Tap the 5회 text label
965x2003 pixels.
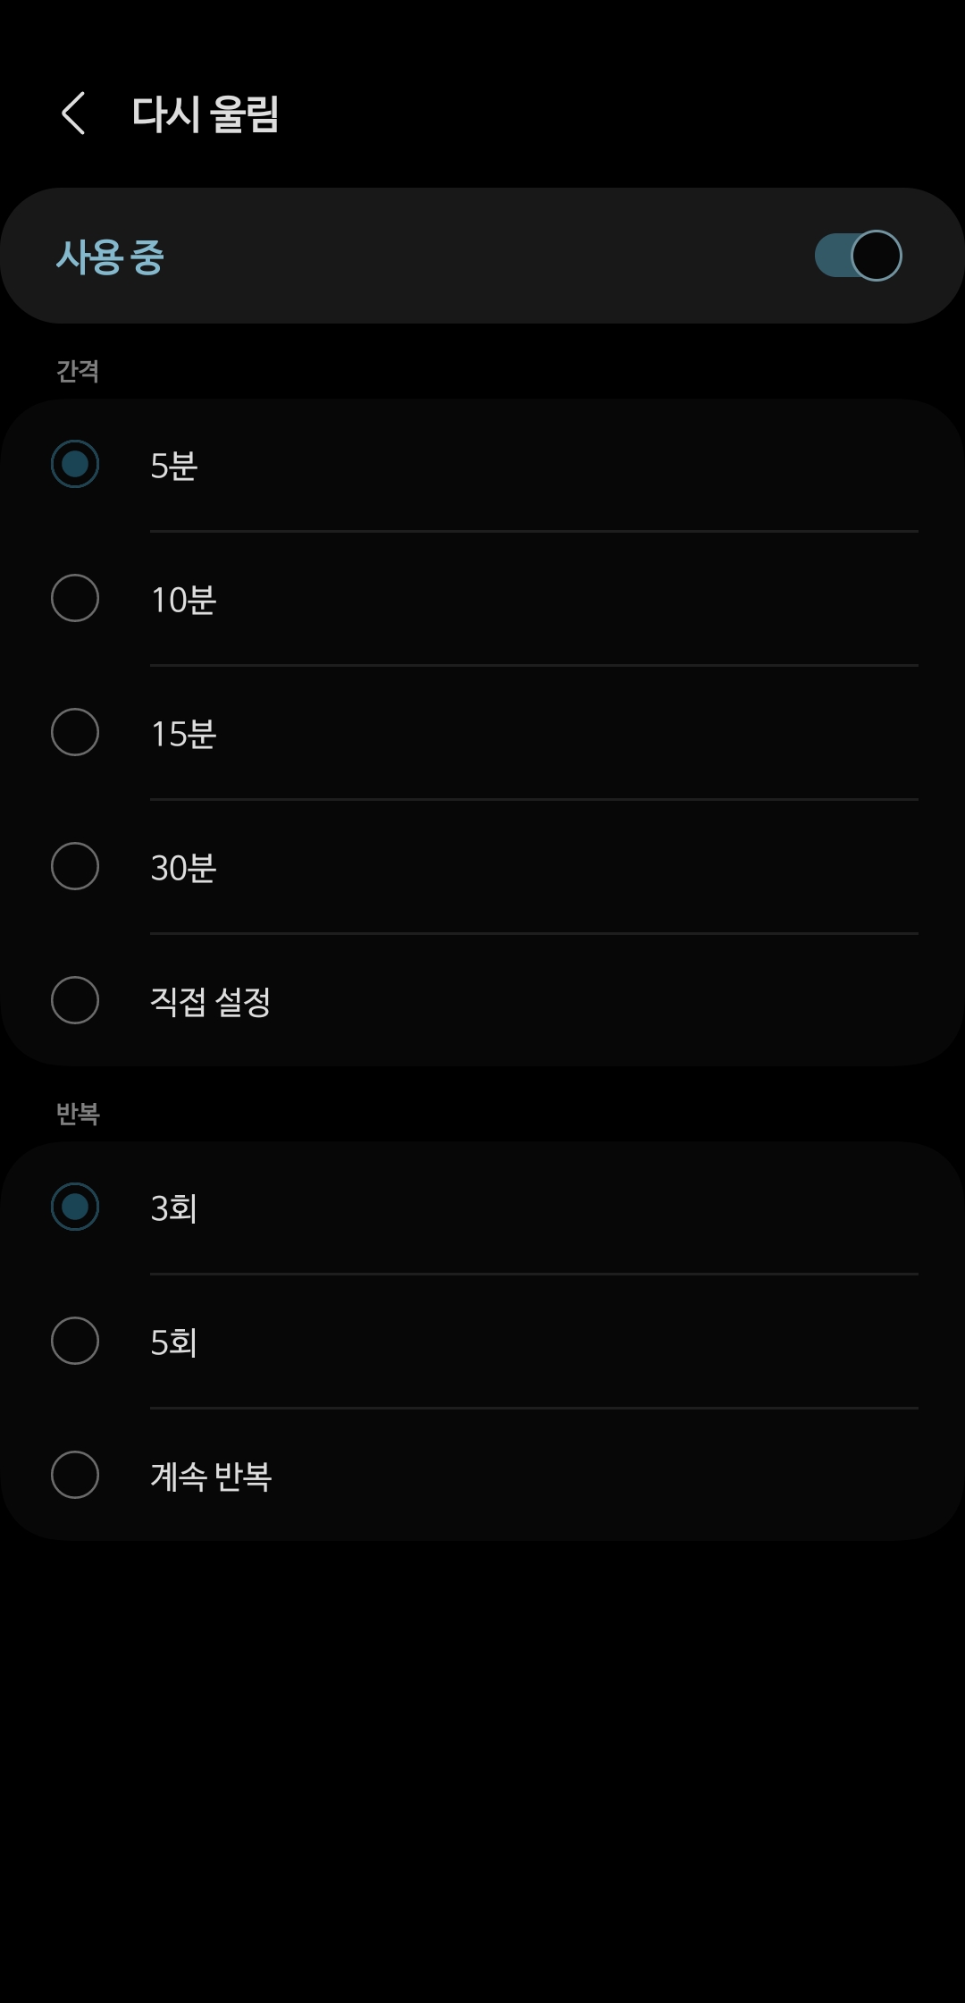pyautogui.click(x=174, y=1342)
